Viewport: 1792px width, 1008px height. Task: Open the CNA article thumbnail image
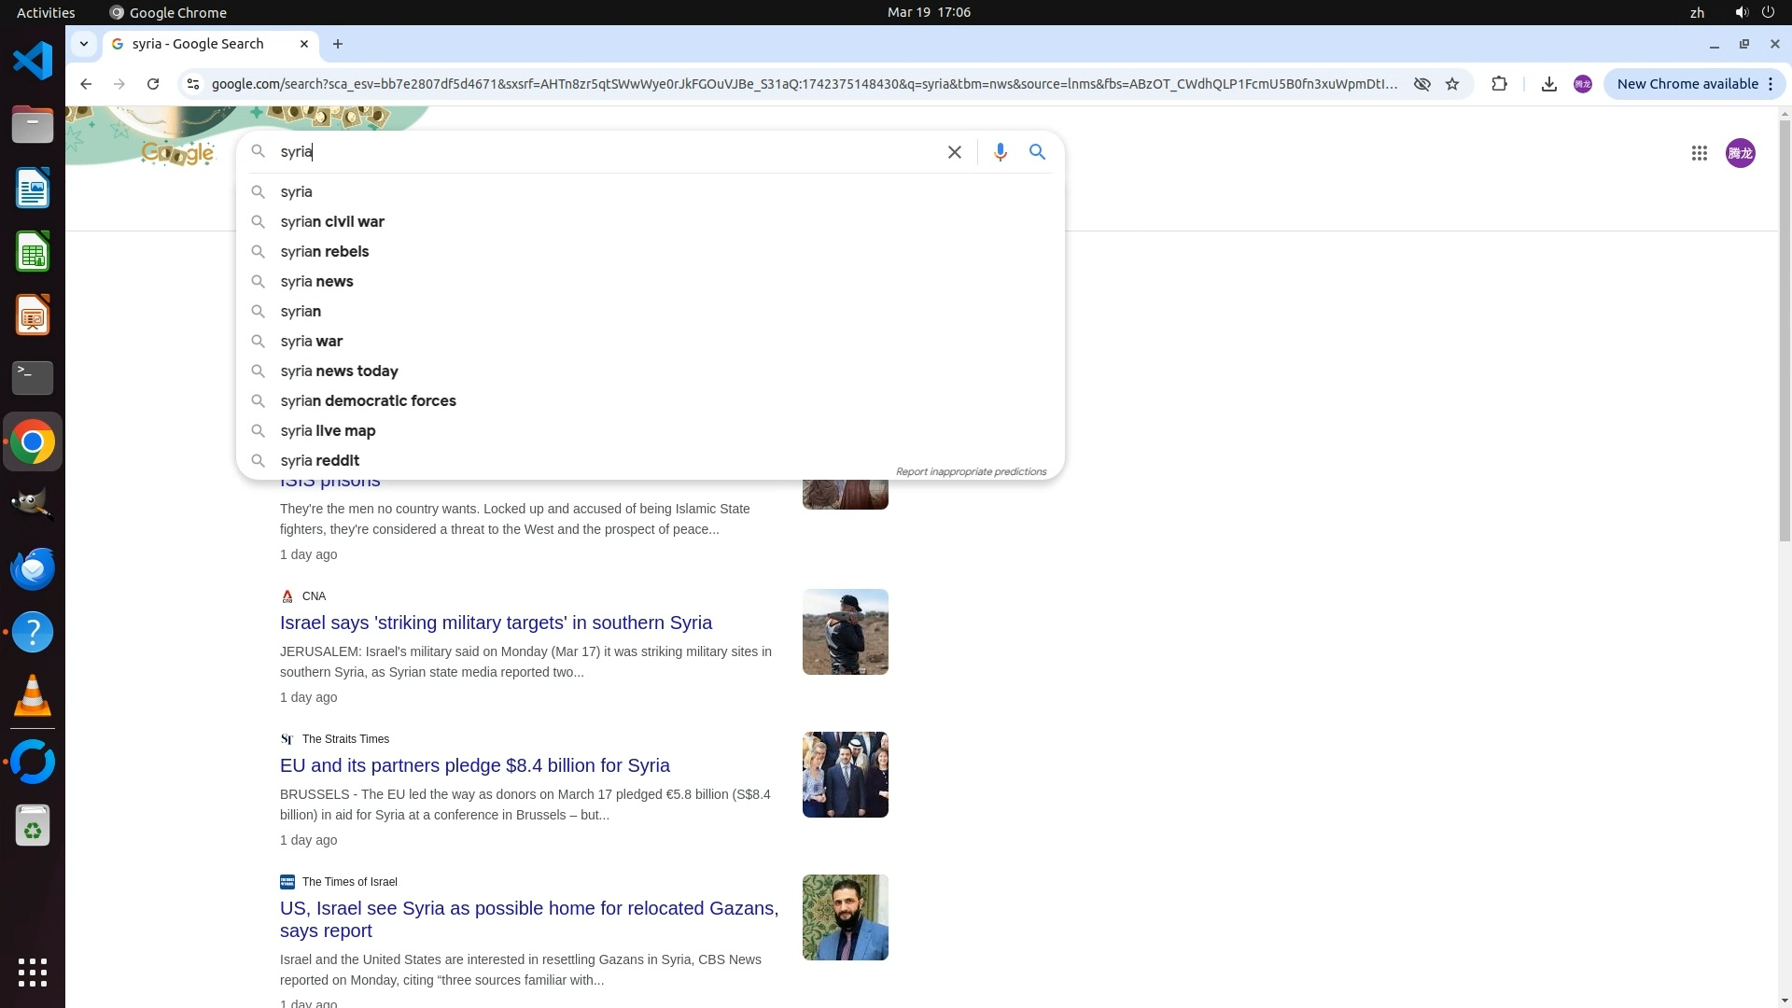pos(845,632)
